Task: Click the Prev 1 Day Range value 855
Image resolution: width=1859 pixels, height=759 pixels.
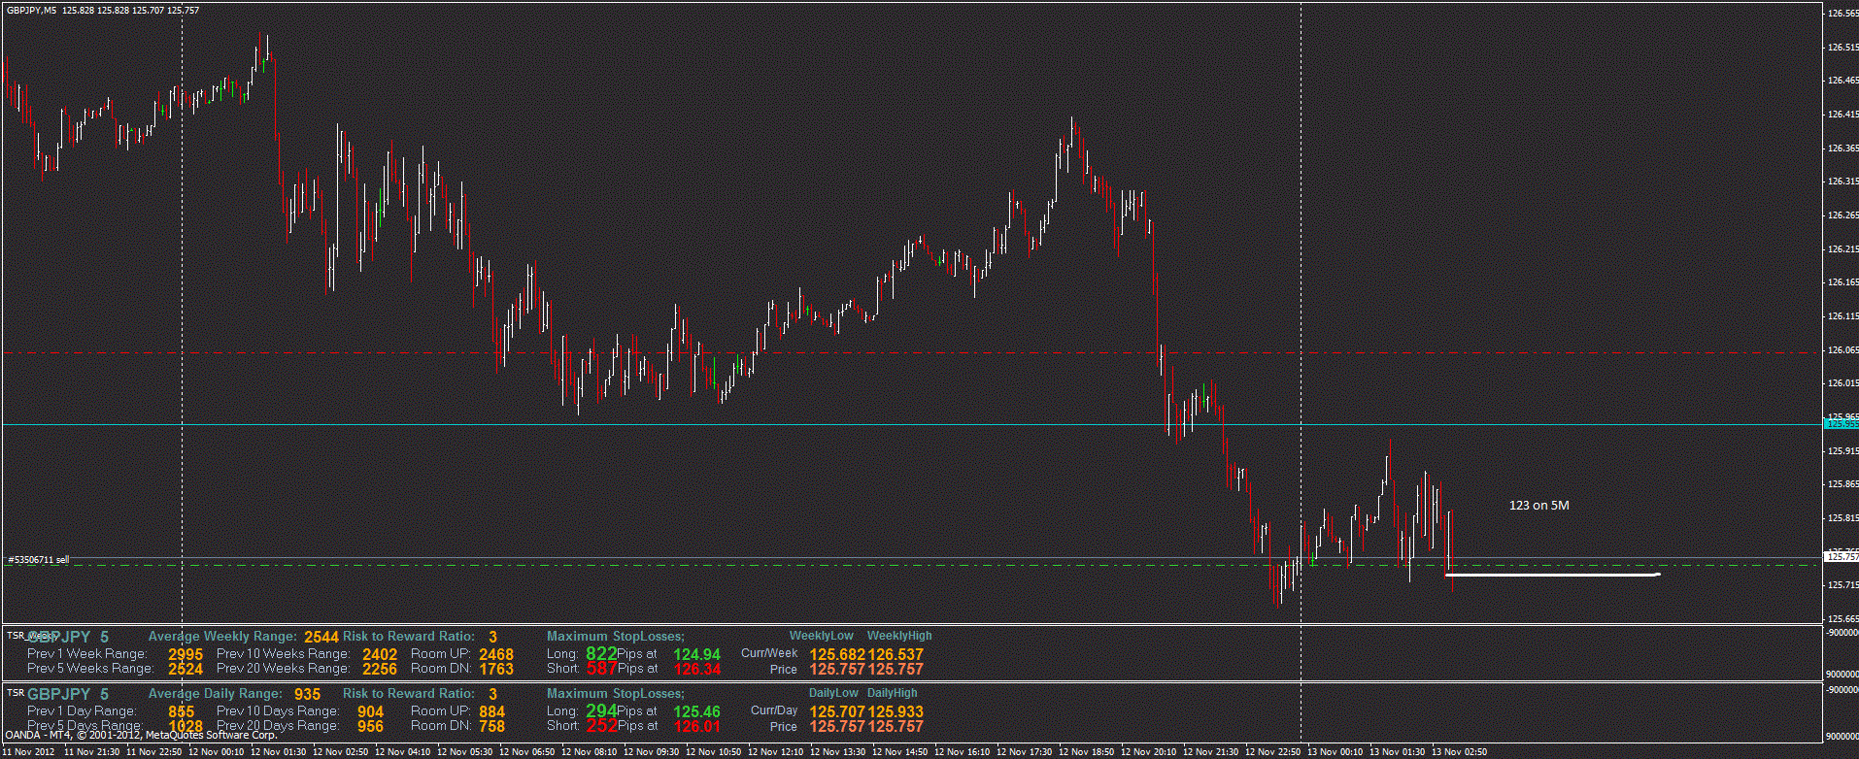Action: click(x=181, y=712)
